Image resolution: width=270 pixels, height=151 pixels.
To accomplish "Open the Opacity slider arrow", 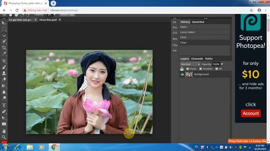I will pyautogui.click(x=222, y=64).
